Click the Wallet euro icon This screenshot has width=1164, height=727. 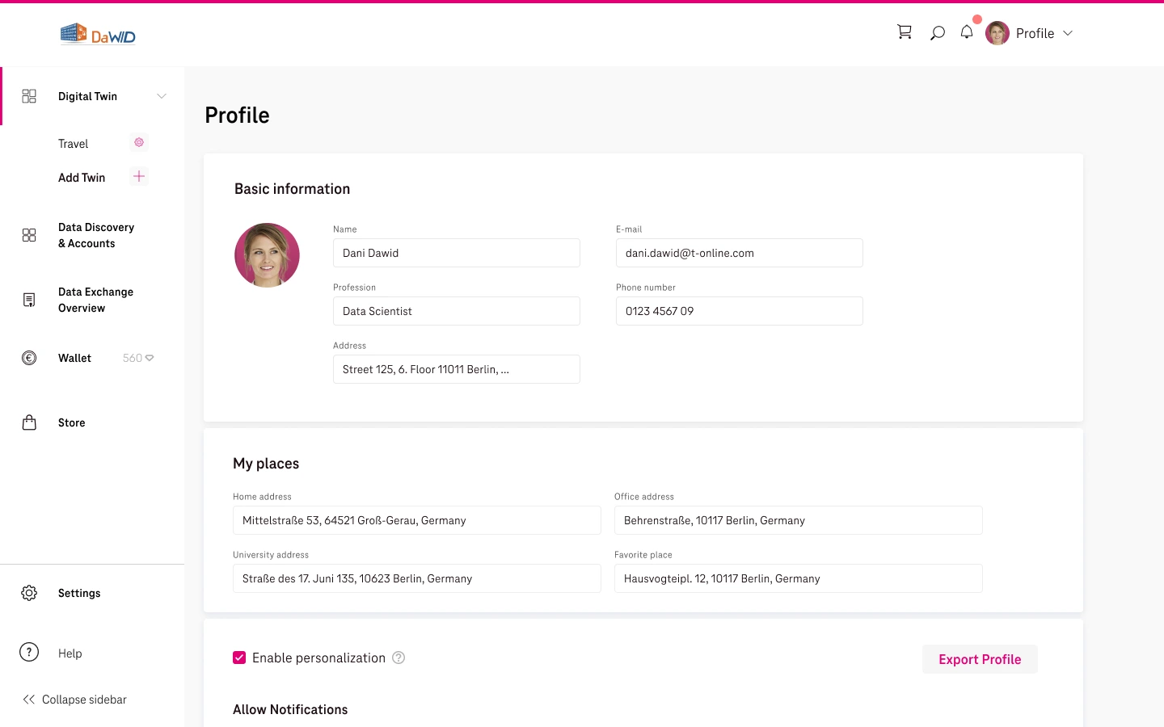29,358
